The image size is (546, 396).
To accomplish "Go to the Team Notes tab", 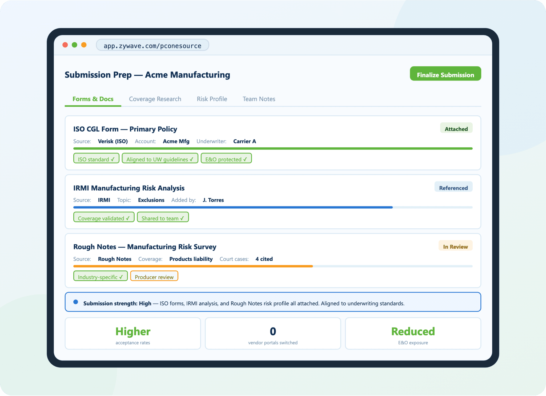I will (x=259, y=99).
